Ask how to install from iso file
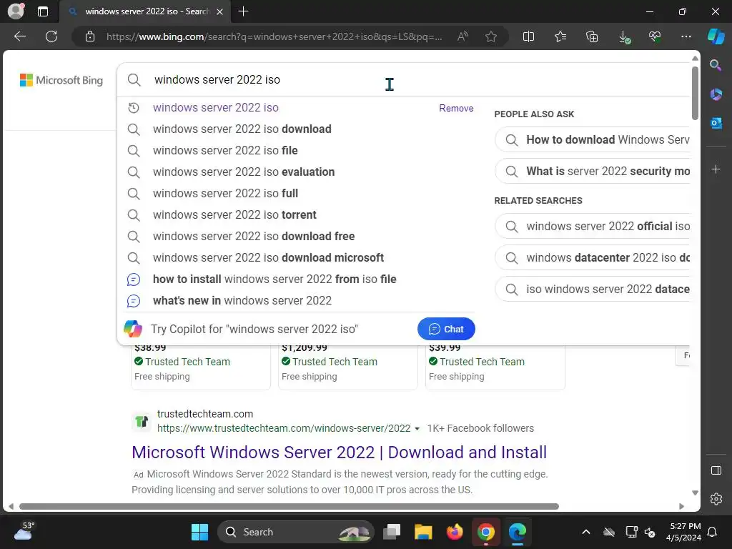Viewport: 732px width, 549px height. click(x=274, y=280)
